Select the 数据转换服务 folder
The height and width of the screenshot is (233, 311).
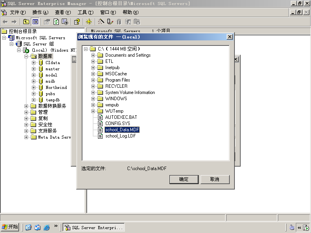(x=52, y=106)
